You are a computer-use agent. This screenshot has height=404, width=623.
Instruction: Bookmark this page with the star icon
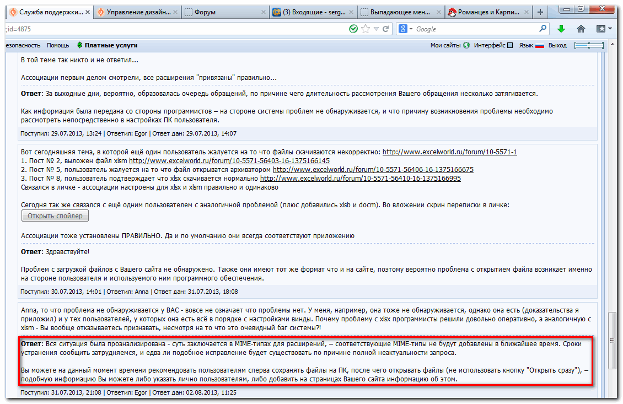pyautogui.click(x=366, y=29)
